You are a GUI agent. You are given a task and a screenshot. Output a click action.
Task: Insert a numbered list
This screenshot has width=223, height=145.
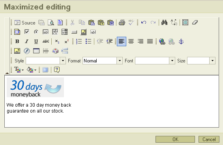79,41
